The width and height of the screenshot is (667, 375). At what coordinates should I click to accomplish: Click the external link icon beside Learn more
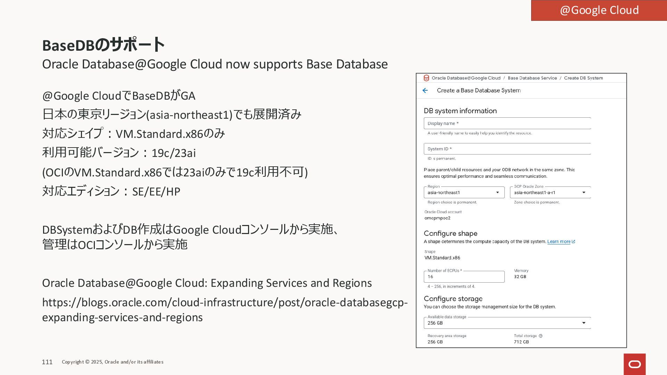(574, 242)
